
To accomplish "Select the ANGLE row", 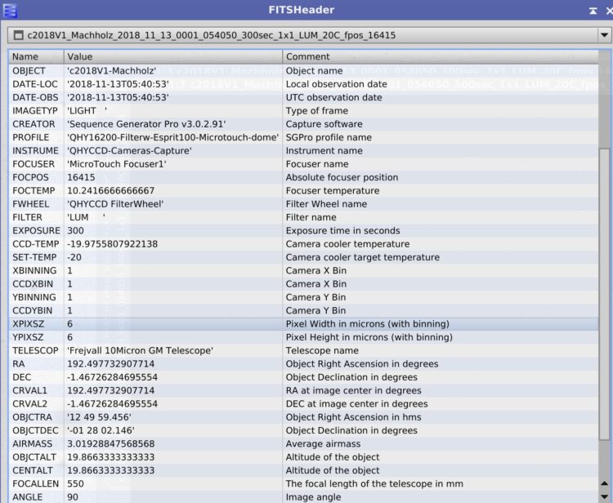I will coord(303,496).
